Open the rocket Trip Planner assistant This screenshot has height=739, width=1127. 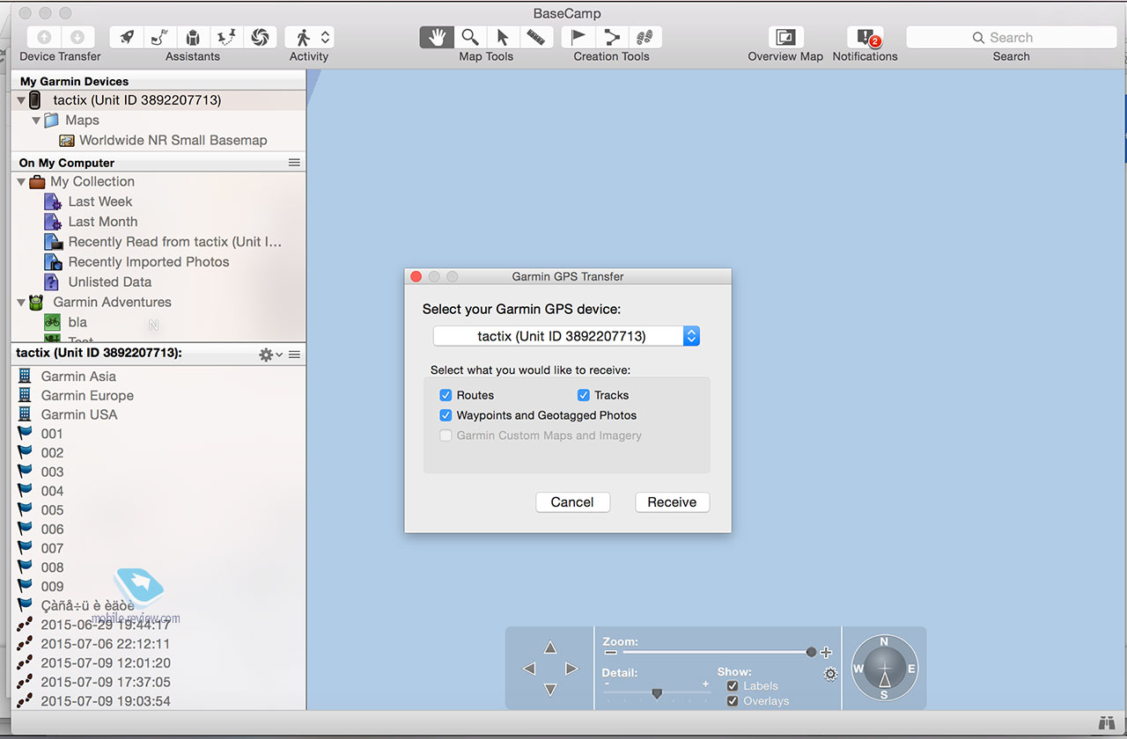coord(126,37)
